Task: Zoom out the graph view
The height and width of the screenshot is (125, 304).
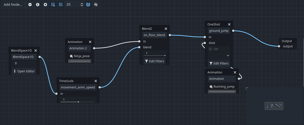Action: (30, 4)
